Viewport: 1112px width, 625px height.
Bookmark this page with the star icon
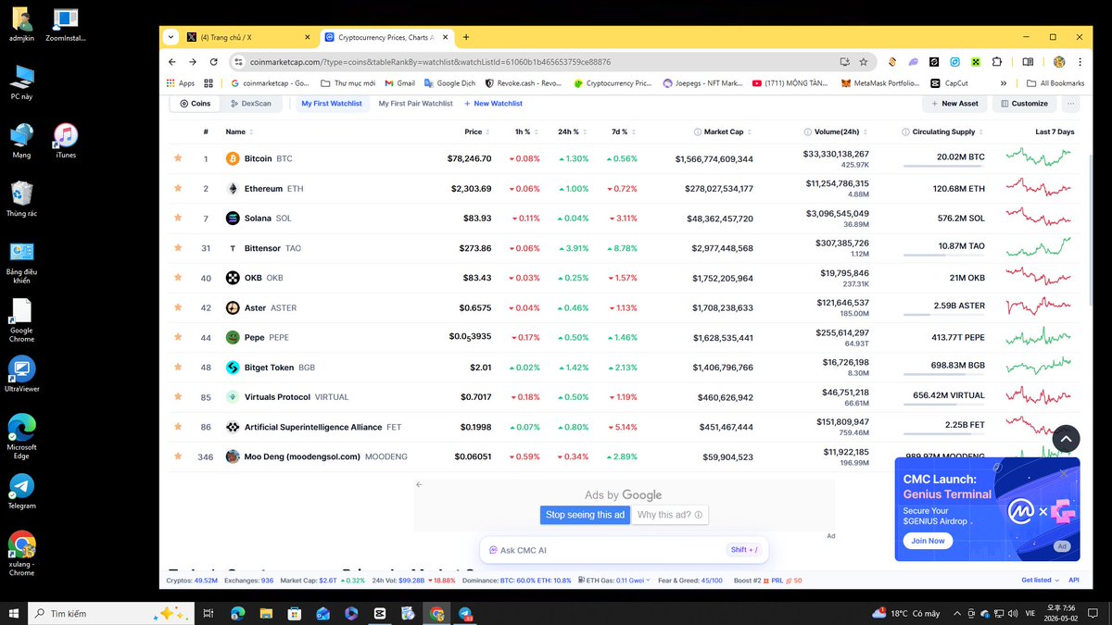(x=864, y=62)
